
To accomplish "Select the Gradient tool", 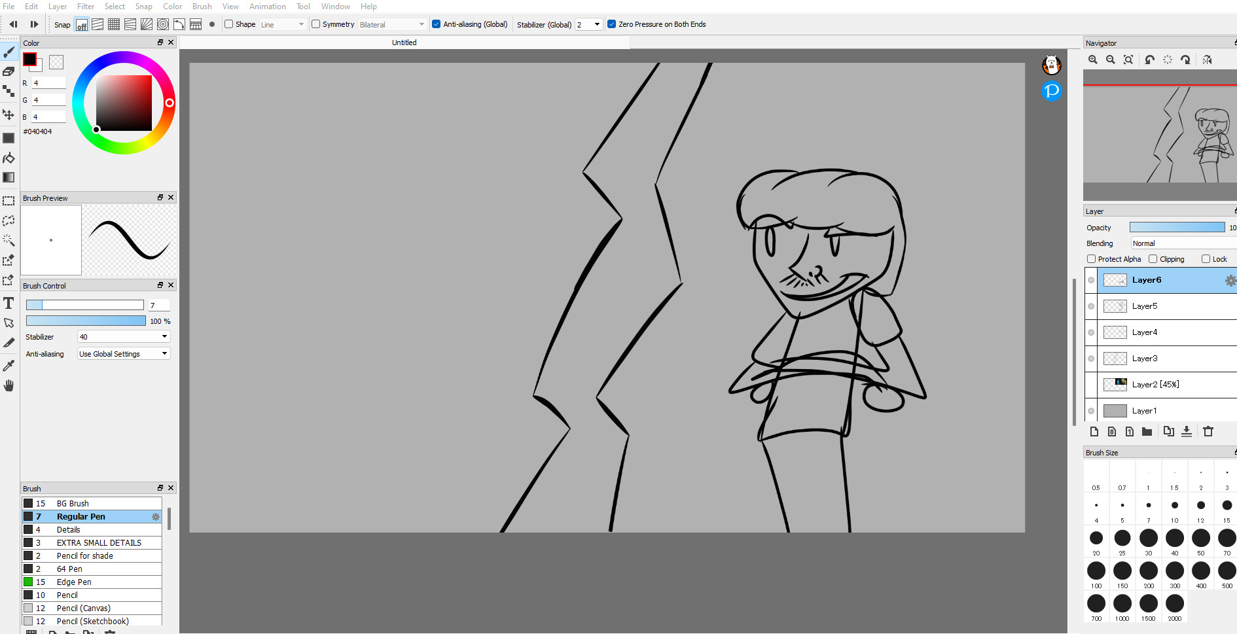I will pyautogui.click(x=9, y=177).
